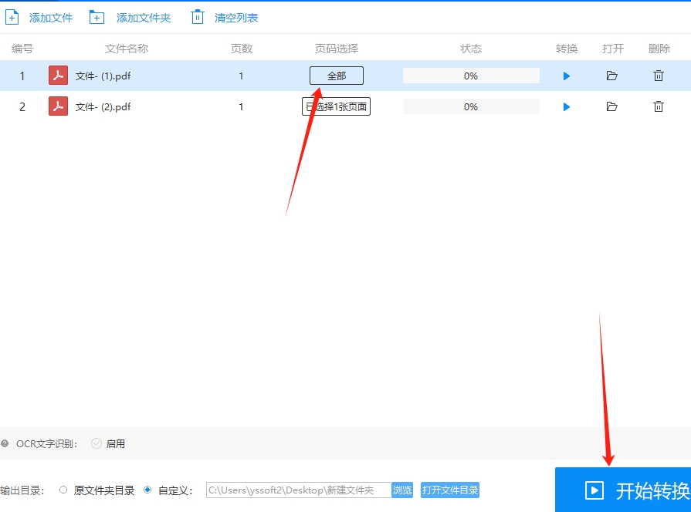Click row number 1 cell
Screen dimensions: 691x512
pyautogui.click(x=22, y=76)
